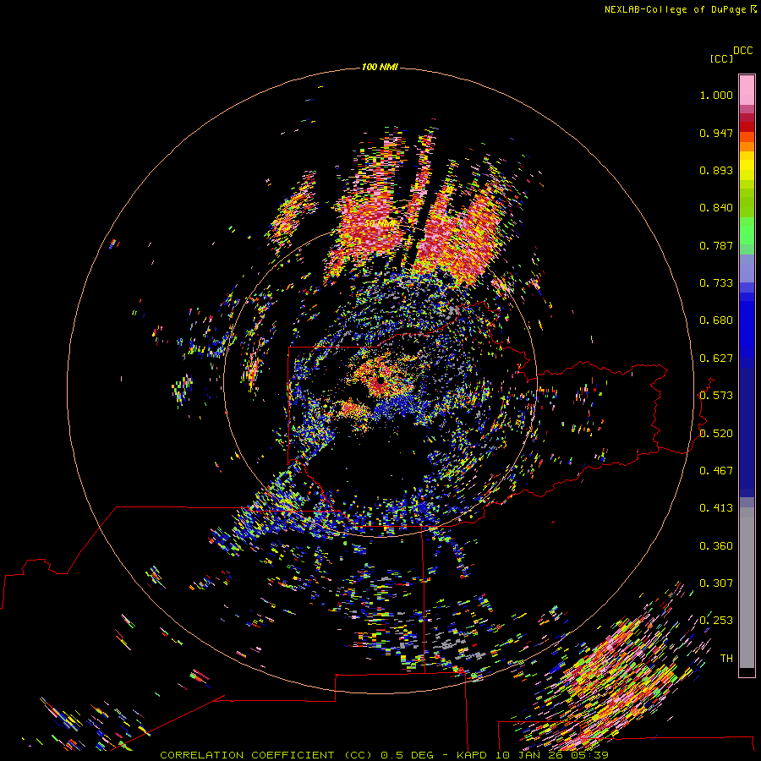761x761 pixels.
Task: Select the 0.627 legend value
Action: tap(716, 359)
